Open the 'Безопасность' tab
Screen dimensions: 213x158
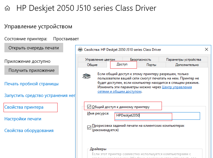141,59
